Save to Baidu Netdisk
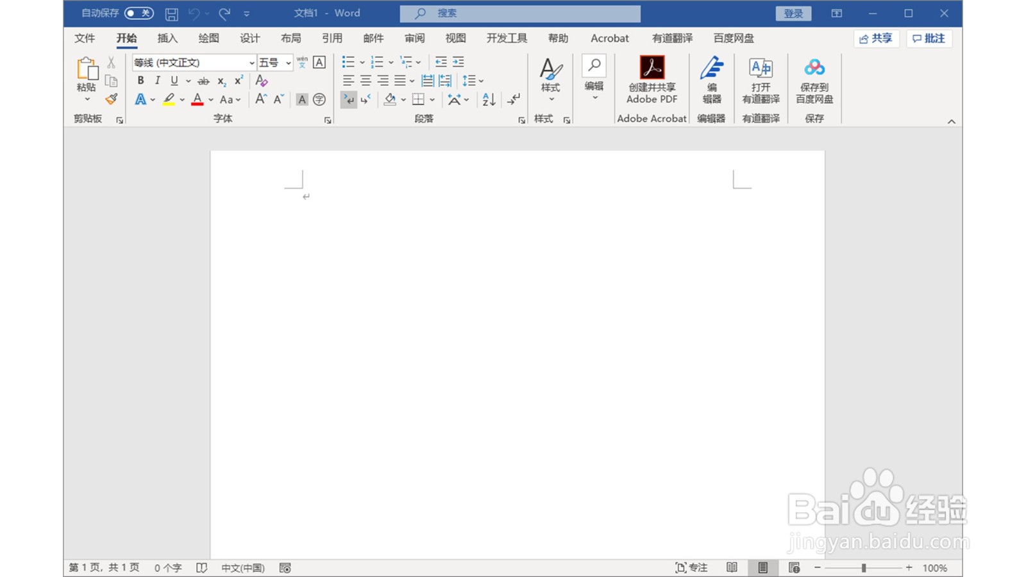 tap(814, 80)
